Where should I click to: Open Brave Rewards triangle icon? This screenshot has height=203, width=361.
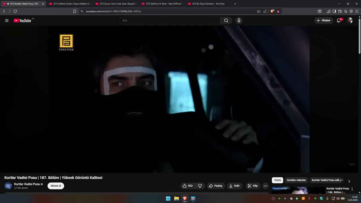pos(278,11)
